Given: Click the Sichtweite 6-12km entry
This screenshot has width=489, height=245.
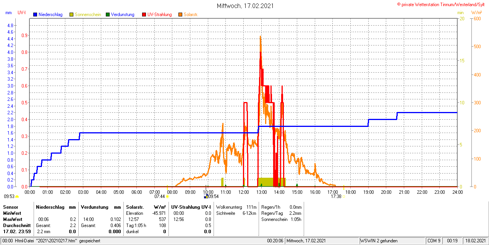Looking at the screenshot, I should tap(236, 213).
